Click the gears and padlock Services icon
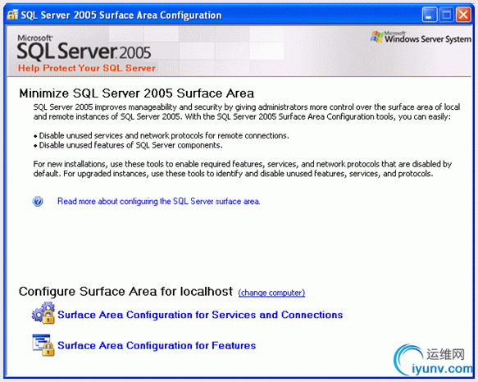This screenshot has width=478, height=382. point(43,313)
